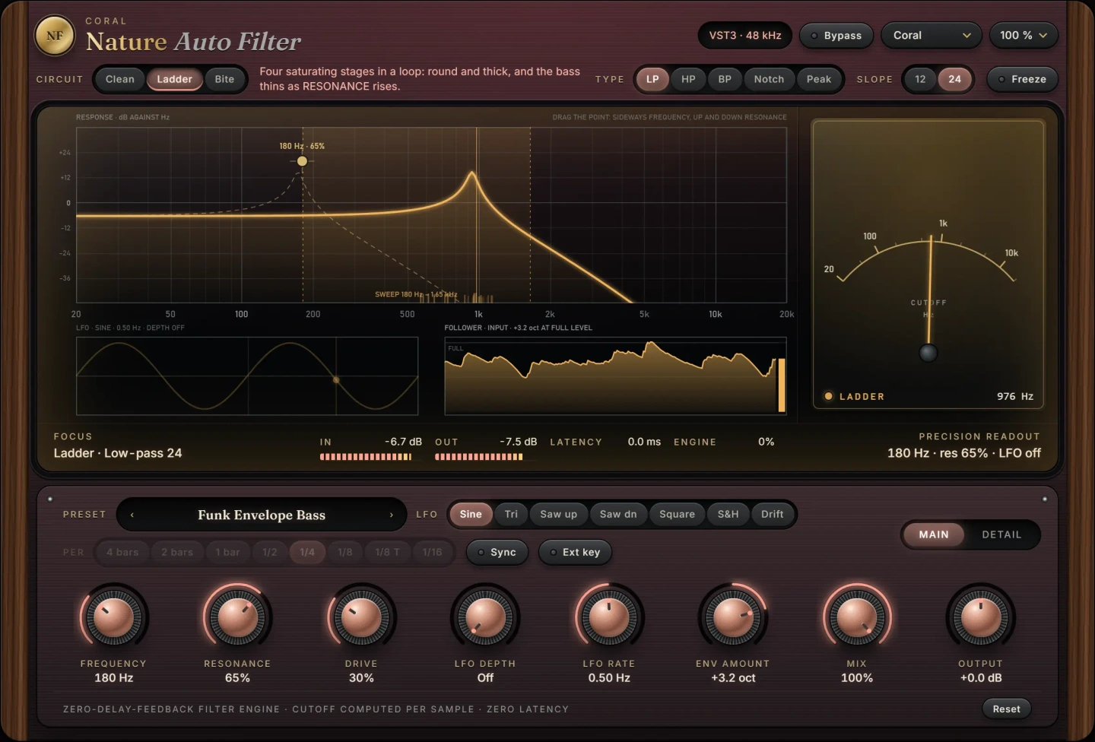Click the Reset button

[x=1006, y=709]
